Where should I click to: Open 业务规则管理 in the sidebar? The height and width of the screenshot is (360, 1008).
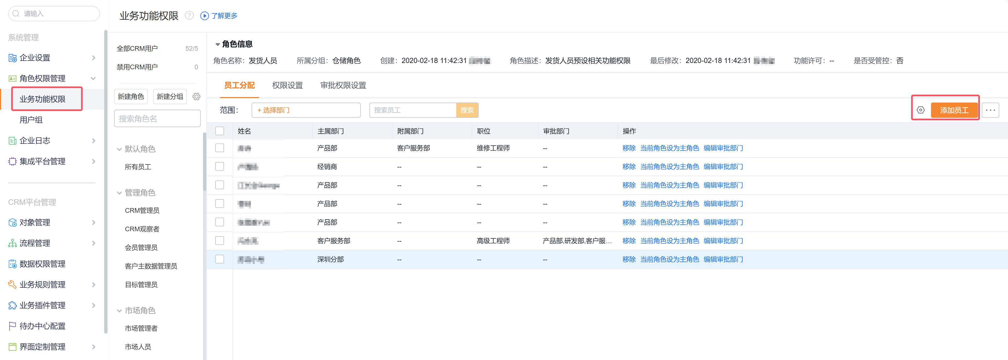click(x=42, y=285)
